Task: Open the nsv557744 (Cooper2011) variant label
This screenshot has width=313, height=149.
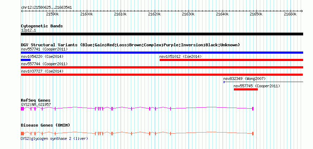Action: 44,64
